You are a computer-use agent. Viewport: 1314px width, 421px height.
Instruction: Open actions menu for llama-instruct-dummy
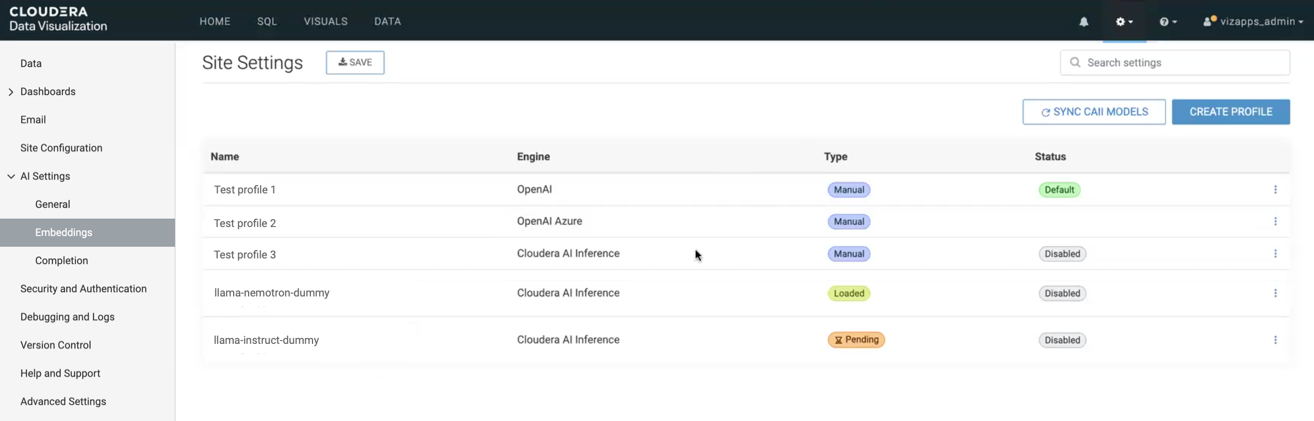tap(1275, 340)
